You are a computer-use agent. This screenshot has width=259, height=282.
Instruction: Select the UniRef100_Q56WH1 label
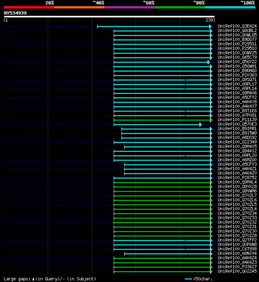pos(237,66)
